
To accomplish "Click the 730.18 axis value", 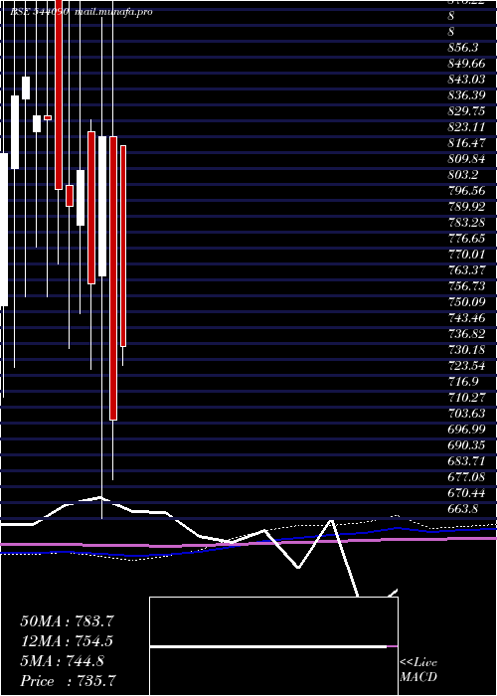I will (x=466, y=350).
